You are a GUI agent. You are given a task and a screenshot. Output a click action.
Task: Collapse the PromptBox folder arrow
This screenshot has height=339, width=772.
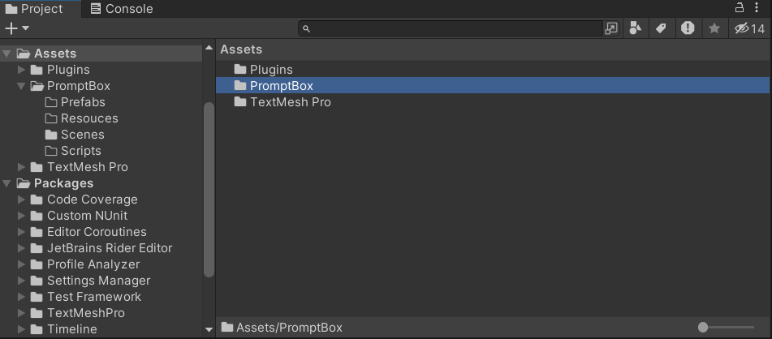tap(22, 86)
